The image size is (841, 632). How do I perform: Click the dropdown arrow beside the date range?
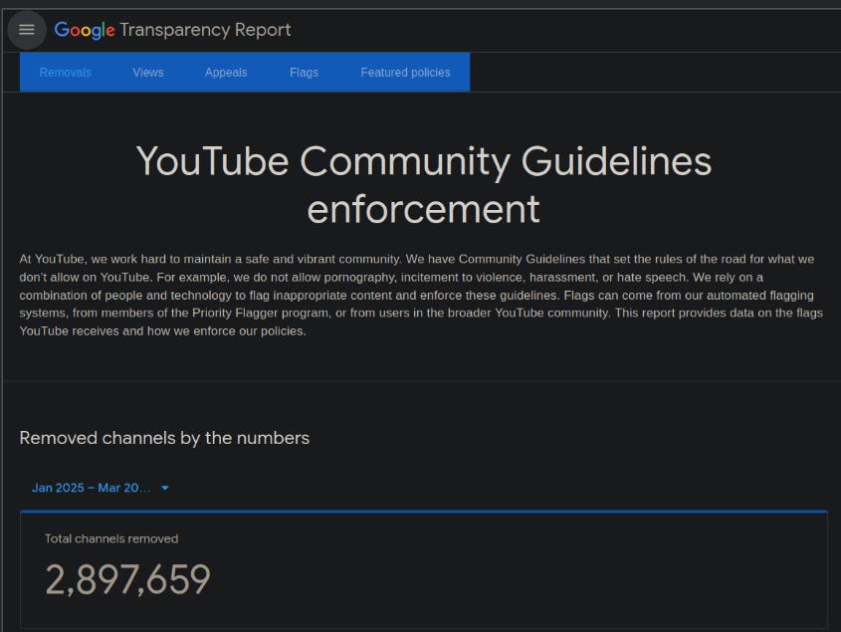pyautogui.click(x=165, y=488)
